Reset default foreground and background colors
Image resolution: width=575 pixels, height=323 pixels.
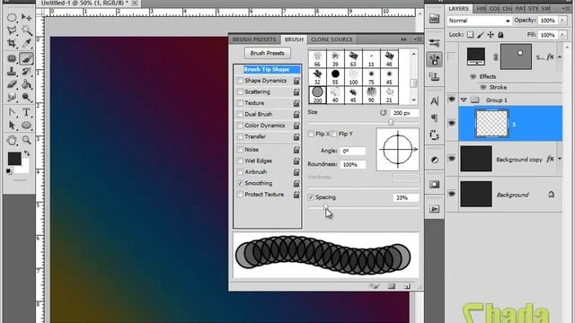(9, 171)
